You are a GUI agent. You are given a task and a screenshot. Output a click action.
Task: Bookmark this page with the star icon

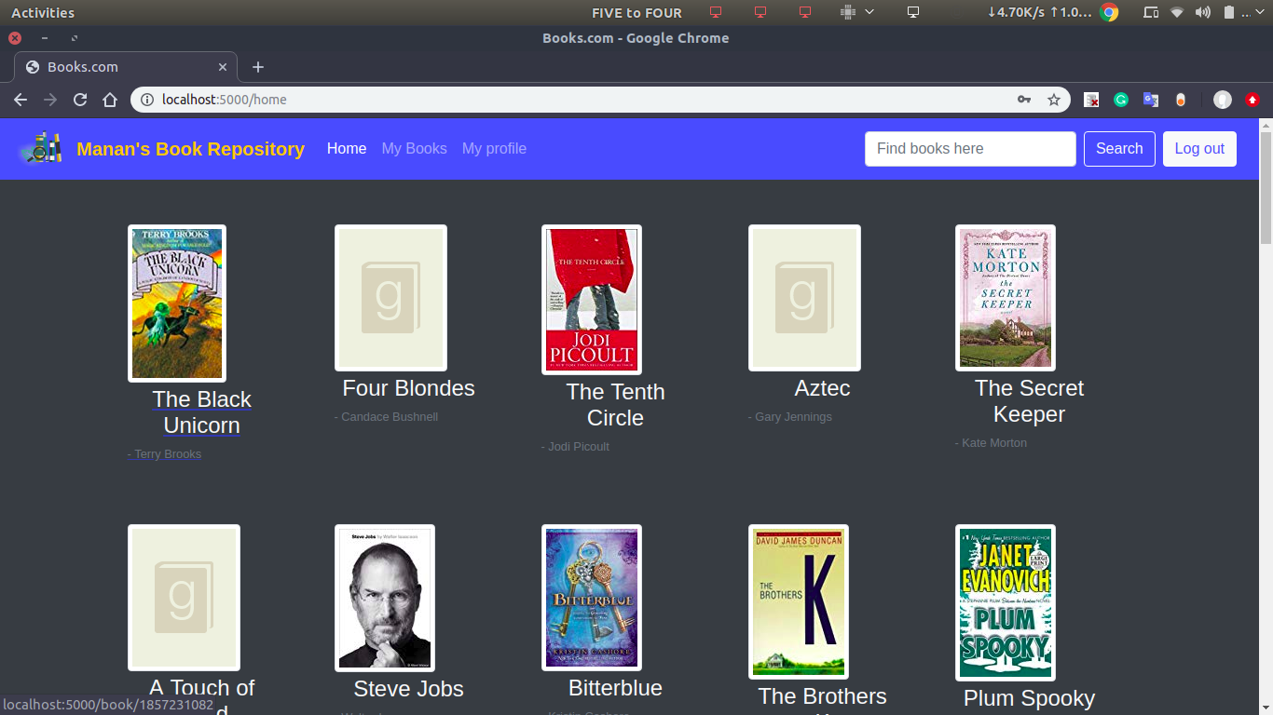pos(1054,100)
